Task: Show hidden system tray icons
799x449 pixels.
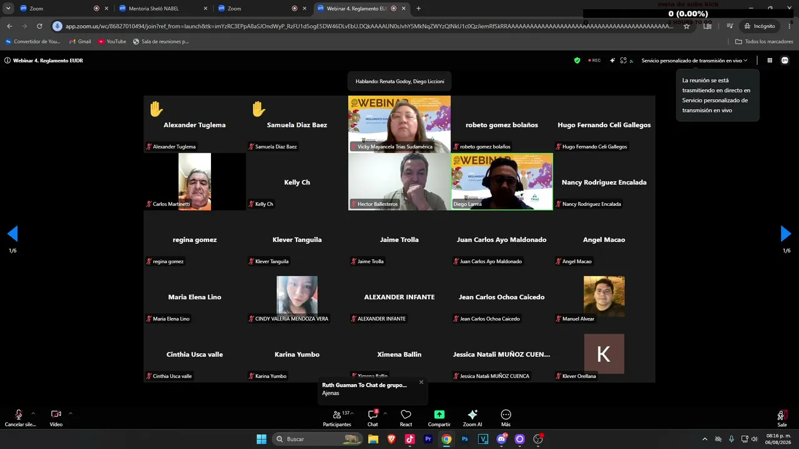Action: tap(705, 439)
